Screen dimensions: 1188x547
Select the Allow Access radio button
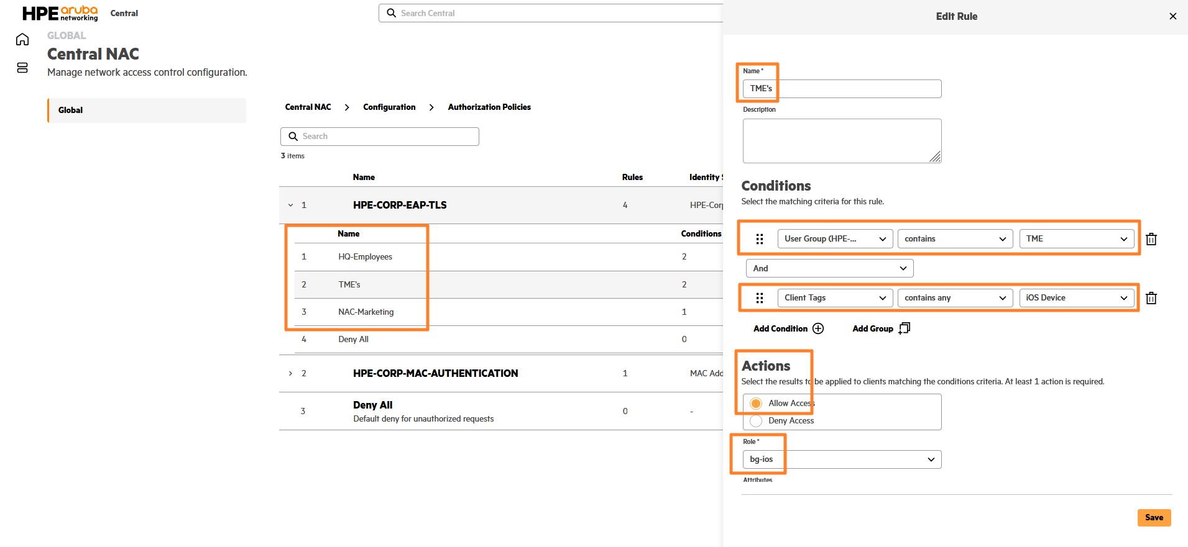[x=756, y=404]
